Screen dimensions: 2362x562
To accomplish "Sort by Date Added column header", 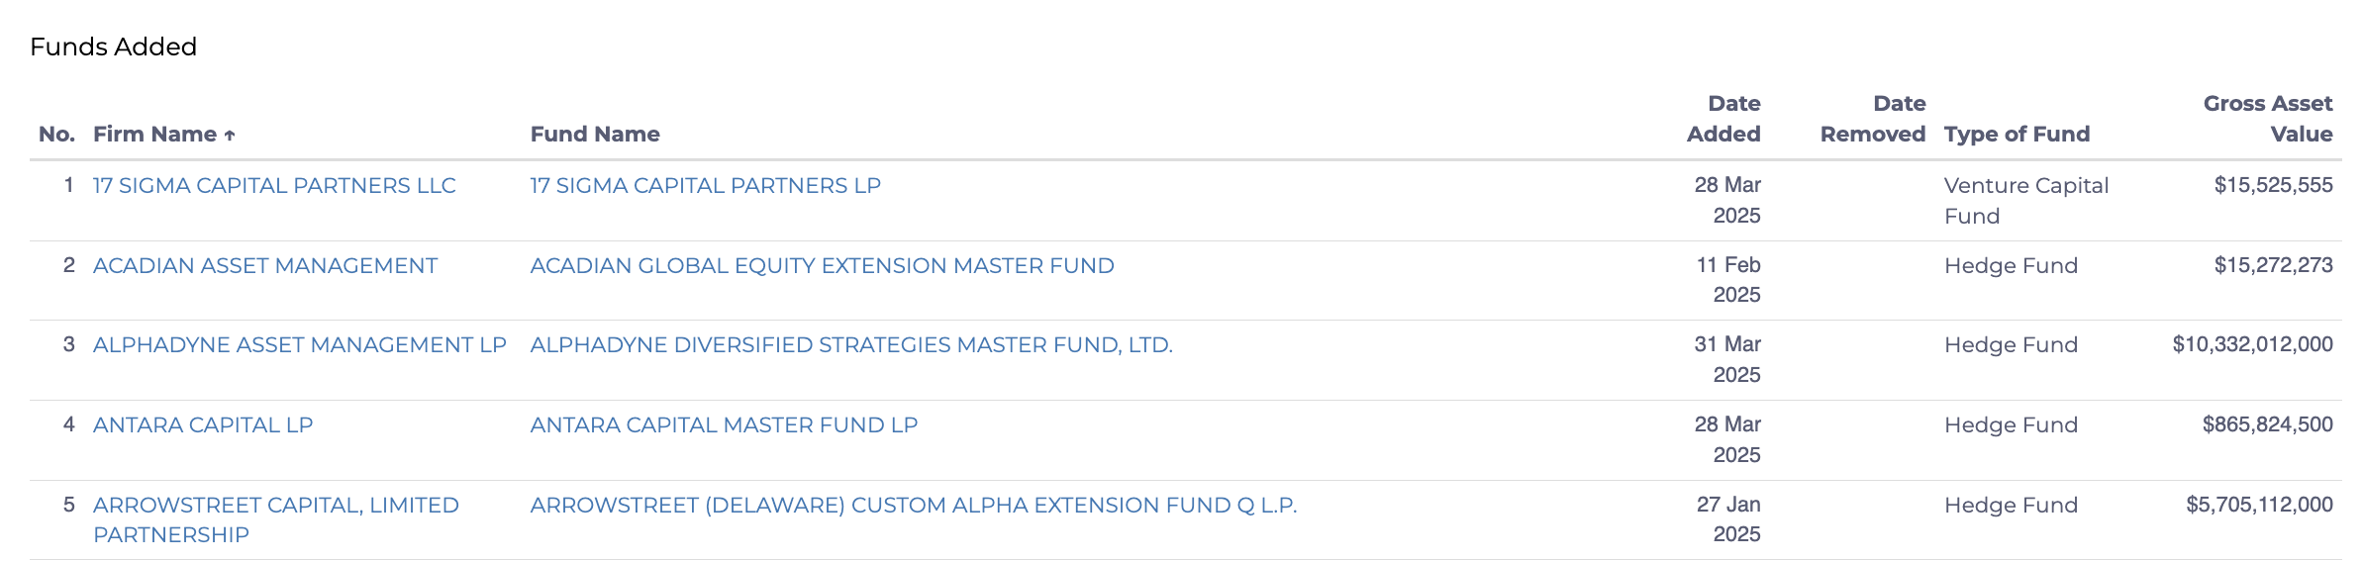I will point(1723,119).
